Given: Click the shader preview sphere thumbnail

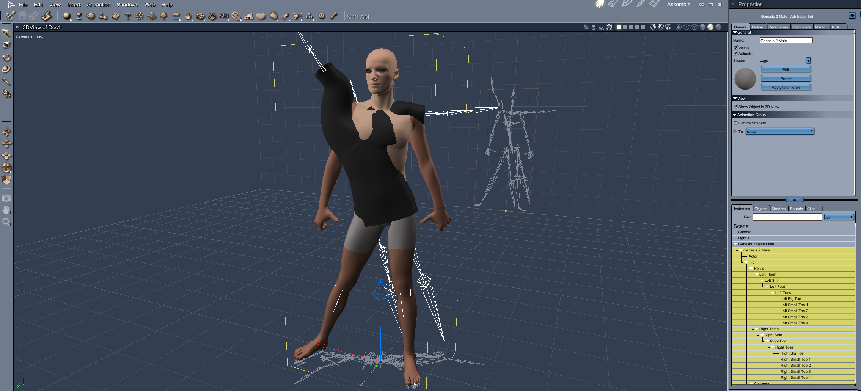Looking at the screenshot, I should (745, 79).
